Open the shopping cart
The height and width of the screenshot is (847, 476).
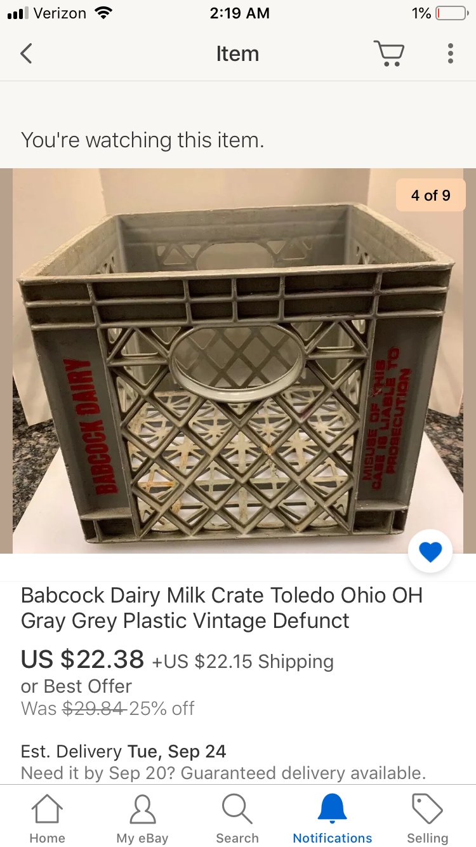click(388, 53)
